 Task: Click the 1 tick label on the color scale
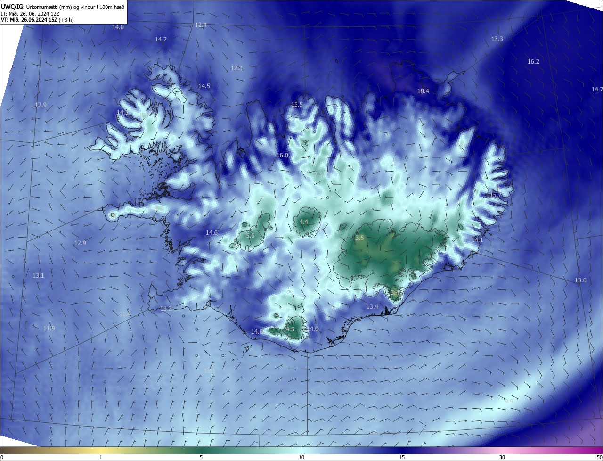101,457
